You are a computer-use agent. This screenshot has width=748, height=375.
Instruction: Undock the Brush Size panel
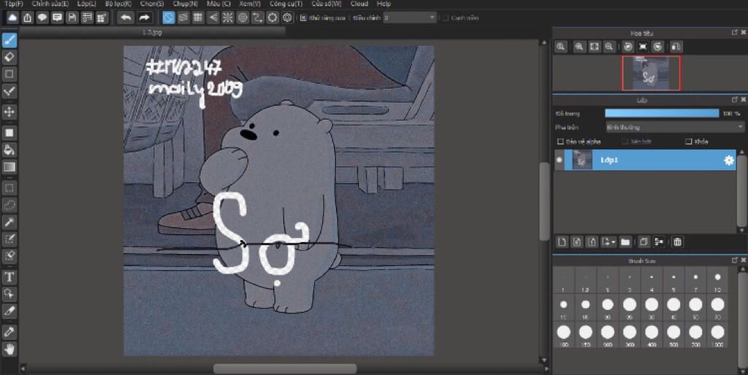pyautogui.click(x=734, y=260)
